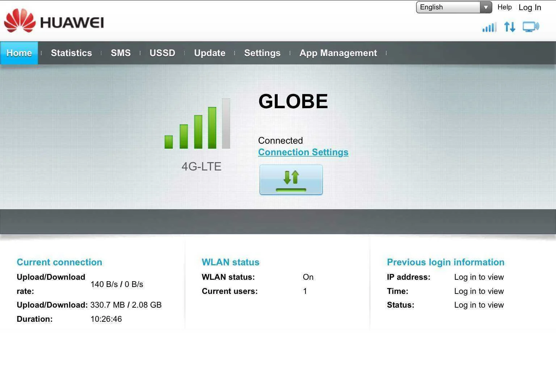The width and height of the screenshot is (556, 384).
Task: Open the App Management tab
Action: pos(338,53)
